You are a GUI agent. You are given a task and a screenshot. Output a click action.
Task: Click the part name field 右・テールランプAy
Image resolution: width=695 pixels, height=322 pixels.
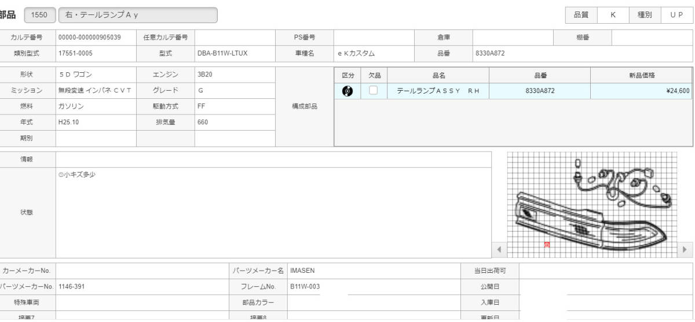point(138,15)
